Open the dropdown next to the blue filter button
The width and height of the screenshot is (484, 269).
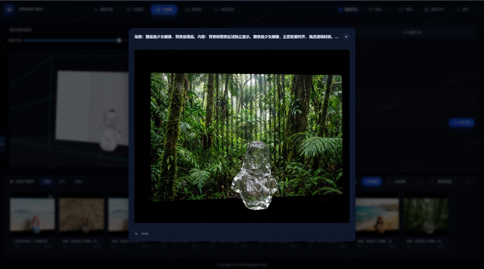point(405,182)
